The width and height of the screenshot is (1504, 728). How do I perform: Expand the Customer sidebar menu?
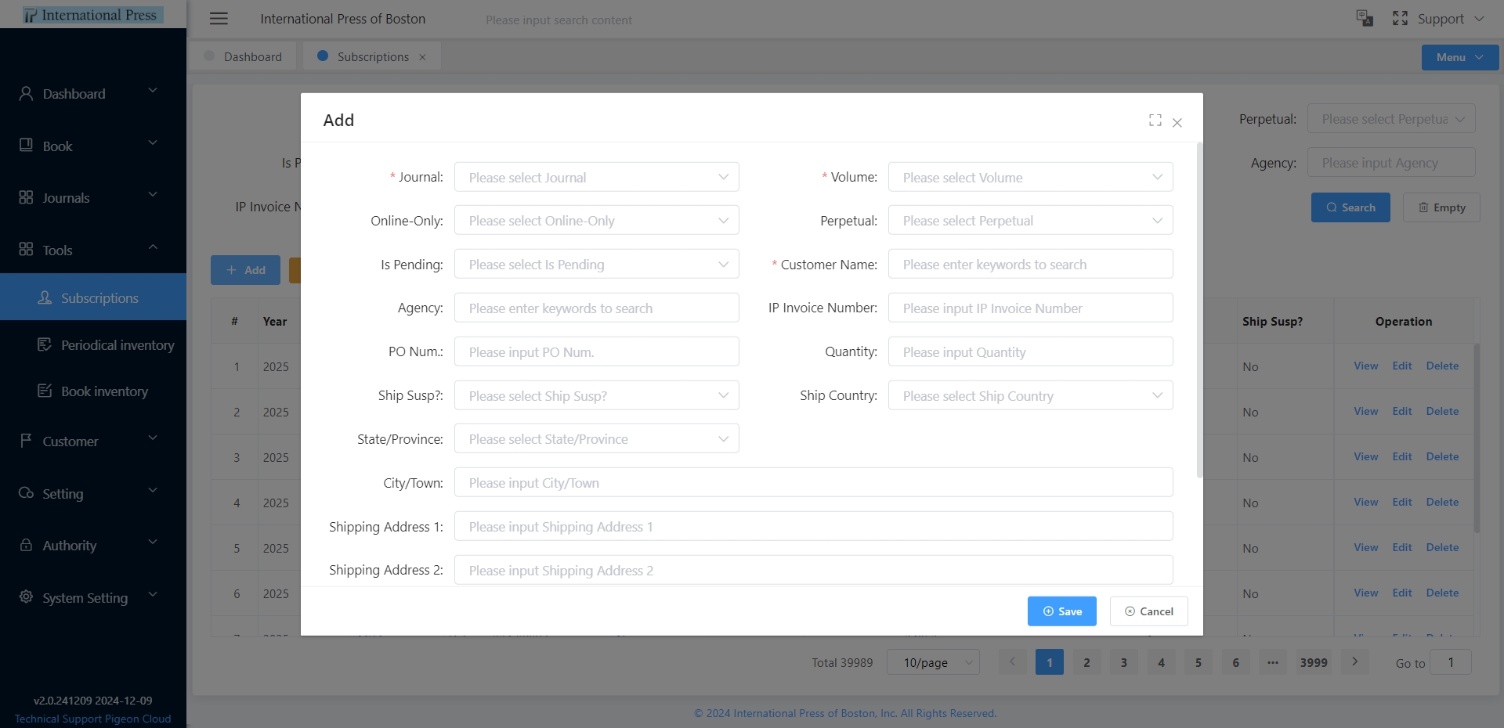click(x=92, y=441)
